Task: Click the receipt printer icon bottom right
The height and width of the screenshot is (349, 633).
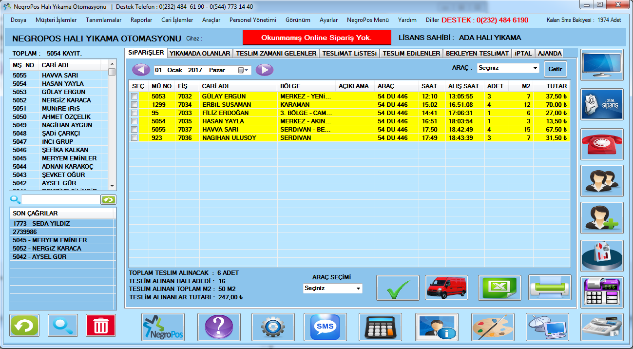Action: [602, 327]
